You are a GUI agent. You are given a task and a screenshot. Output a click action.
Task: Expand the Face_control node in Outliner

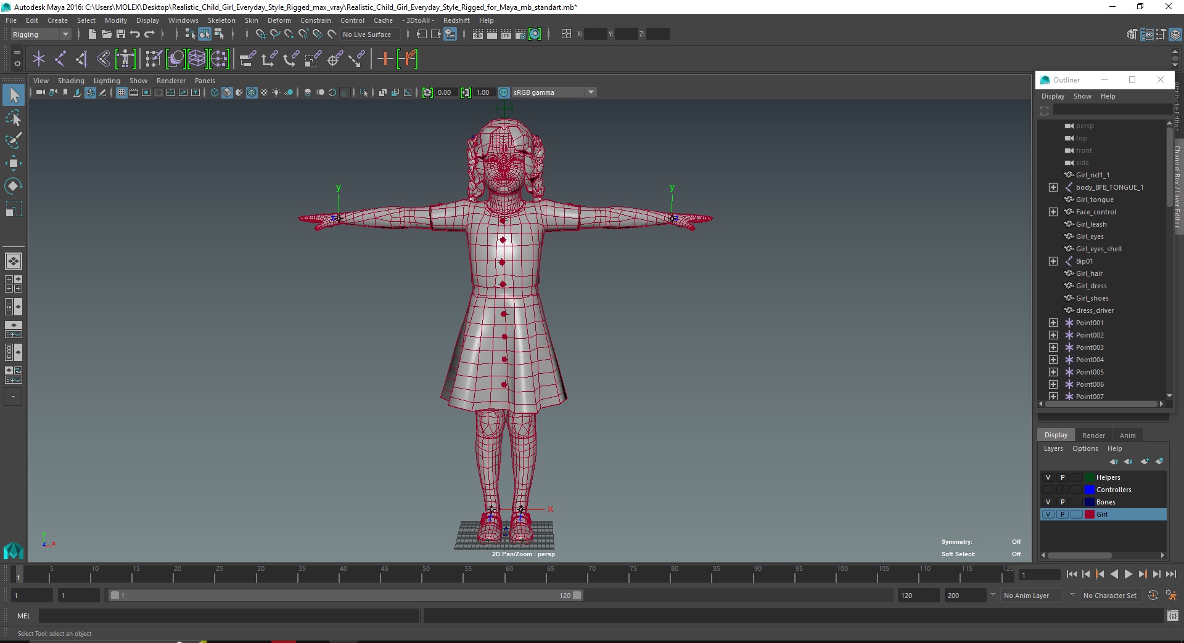point(1053,212)
